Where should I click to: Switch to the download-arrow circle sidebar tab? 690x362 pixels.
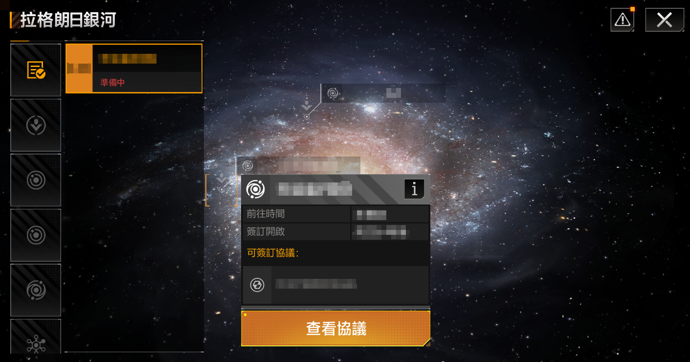click(x=36, y=125)
